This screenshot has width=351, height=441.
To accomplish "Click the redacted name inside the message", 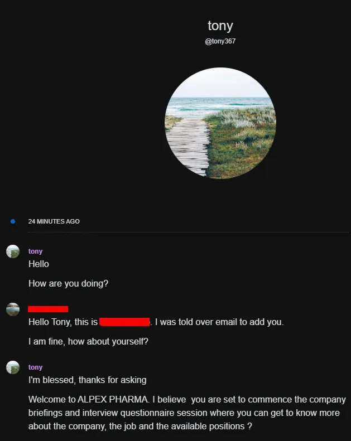I will point(124,322).
